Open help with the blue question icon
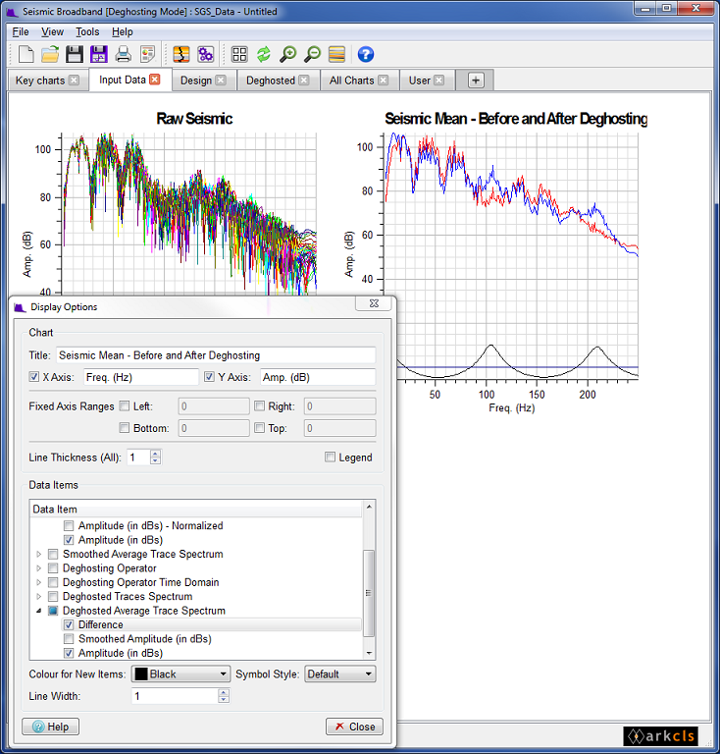 tap(366, 54)
